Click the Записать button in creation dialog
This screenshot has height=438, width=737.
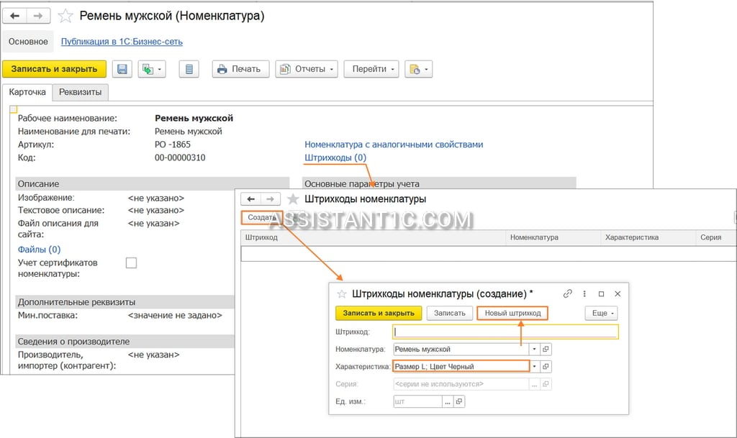point(450,313)
